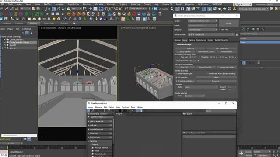Toggle Render hidden lights checkbox
Image resolution: width=280 pixels, height=157 pixels.
click(176, 74)
